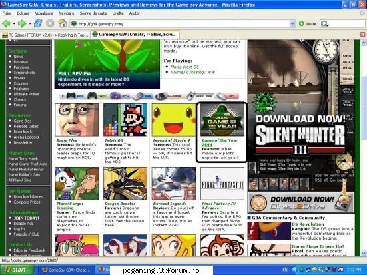
Task: Click the green Forward arrow button
Action: pos(22,23)
